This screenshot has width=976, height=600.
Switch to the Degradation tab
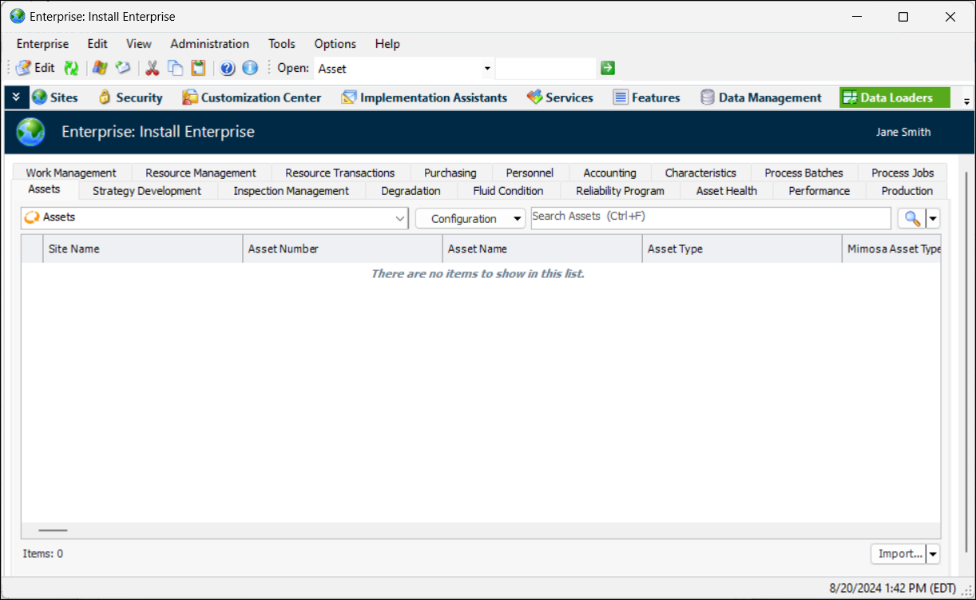pyautogui.click(x=411, y=191)
